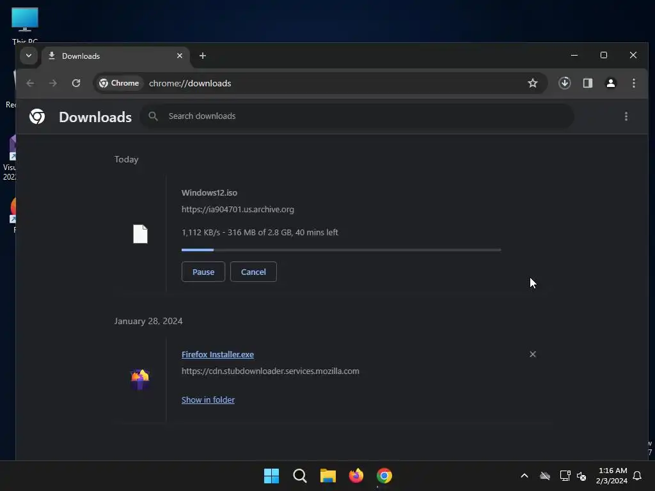Go back using the back arrow
655x491 pixels.
coord(30,83)
